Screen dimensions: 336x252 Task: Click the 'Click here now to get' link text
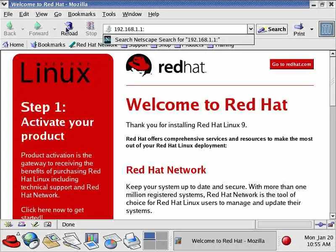(x=52, y=210)
